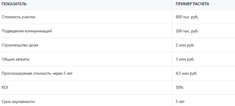
Task: Click the 5 лет value cell
Action: [x=180, y=102]
